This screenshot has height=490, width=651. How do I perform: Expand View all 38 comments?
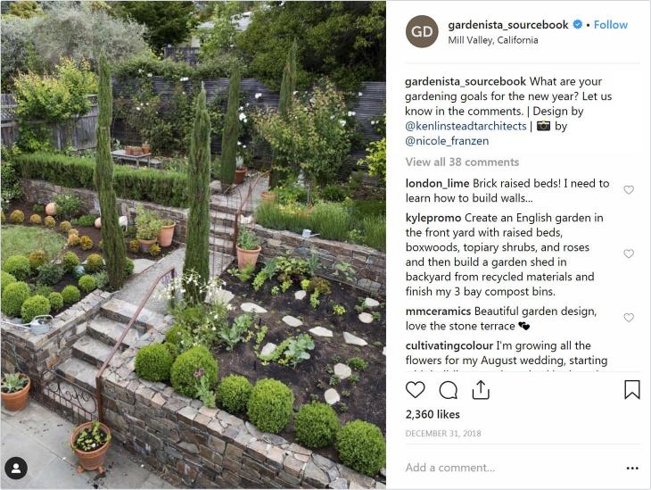pos(462,162)
